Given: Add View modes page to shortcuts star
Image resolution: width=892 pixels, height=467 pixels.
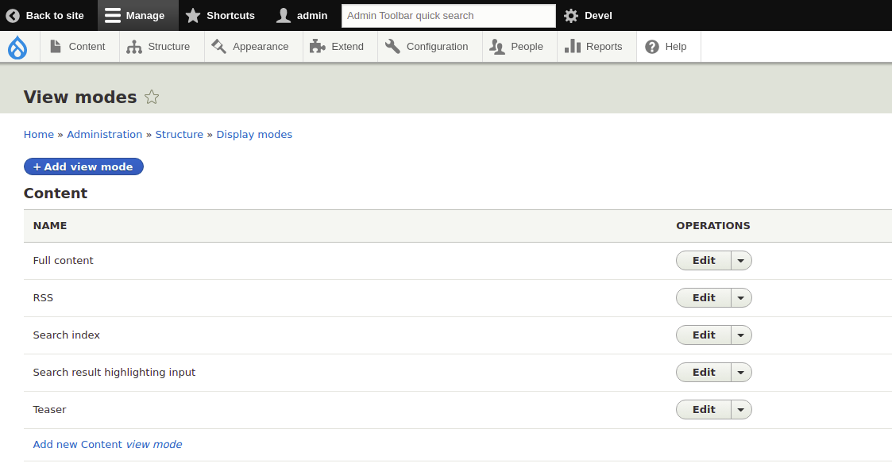Looking at the screenshot, I should pos(152,98).
